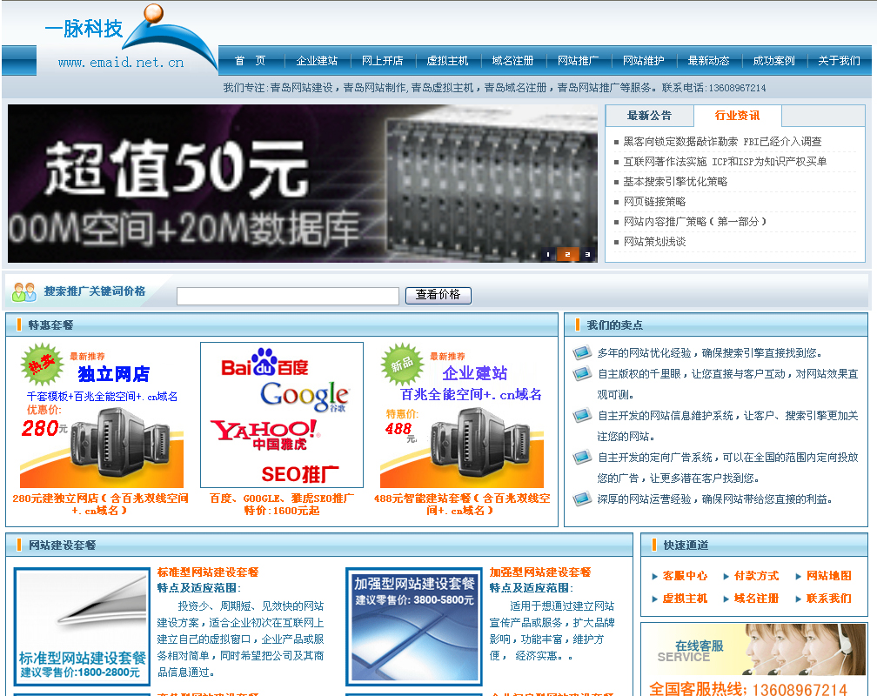Click the arrow icon before 客服中心
This screenshot has height=696, width=877.
pos(654,576)
